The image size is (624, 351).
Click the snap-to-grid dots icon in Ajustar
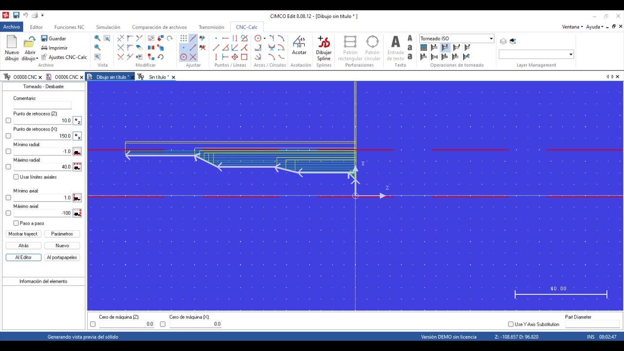click(183, 39)
